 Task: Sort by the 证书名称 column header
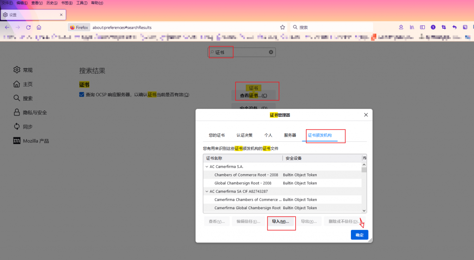(243, 158)
